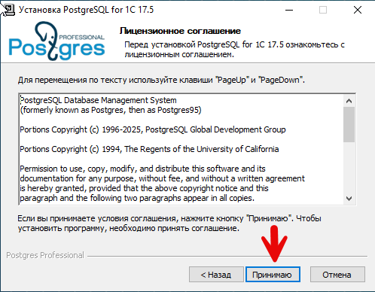Click the "Лицензионное соглашение" heading
Screen dimensions: 375x292
point(180,31)
